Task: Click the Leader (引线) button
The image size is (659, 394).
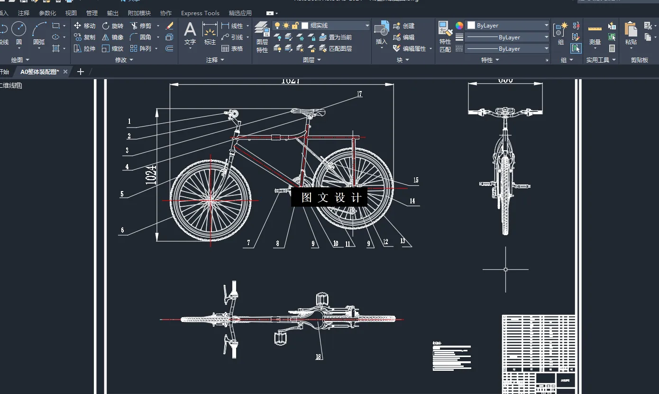Action: click(232, 37)
